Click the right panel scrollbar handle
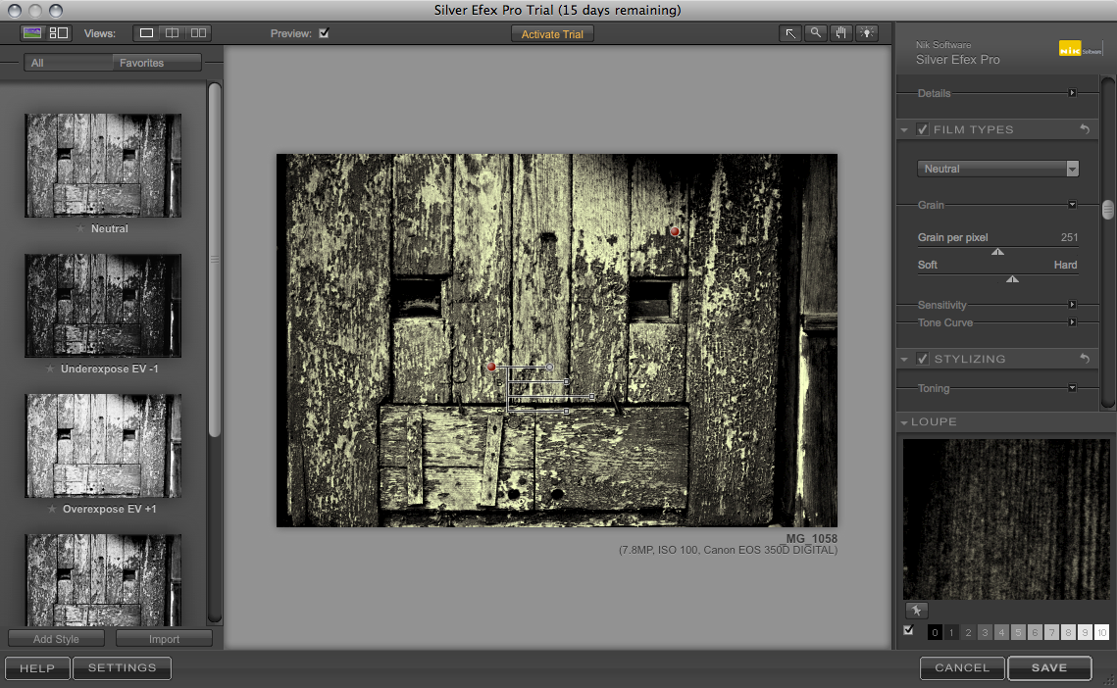The width and height of the screenshot is (1117, 688). (1108, 210)
